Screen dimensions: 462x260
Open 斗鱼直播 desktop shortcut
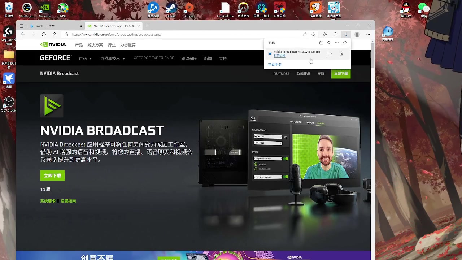click(315, 10)
